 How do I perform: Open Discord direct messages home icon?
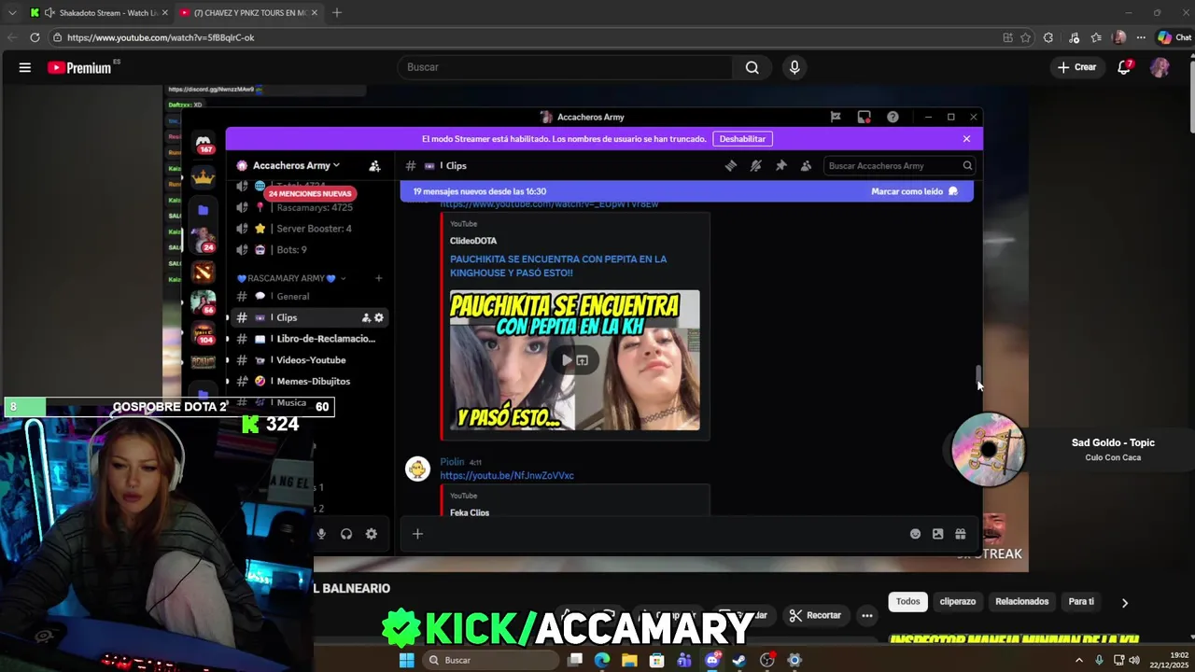click(204, 142)
